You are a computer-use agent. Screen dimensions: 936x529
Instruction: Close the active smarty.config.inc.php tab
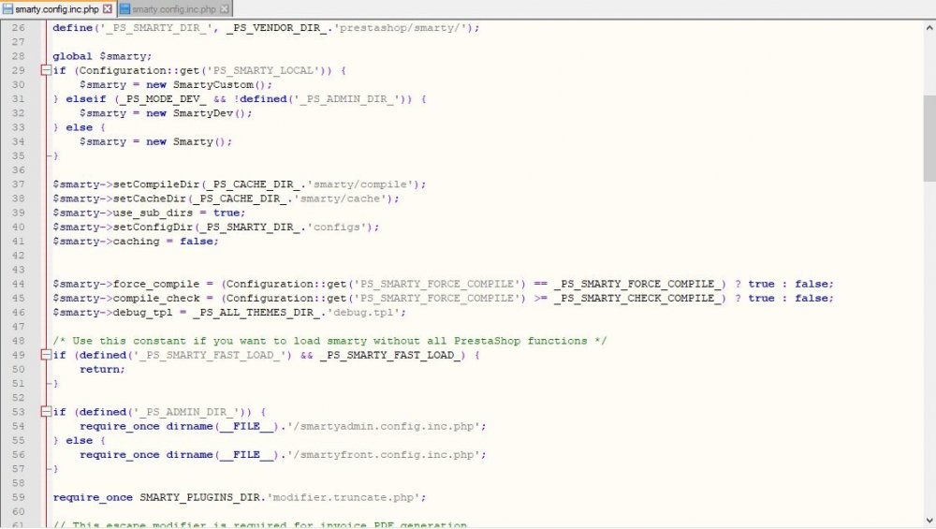coord(108,9)
